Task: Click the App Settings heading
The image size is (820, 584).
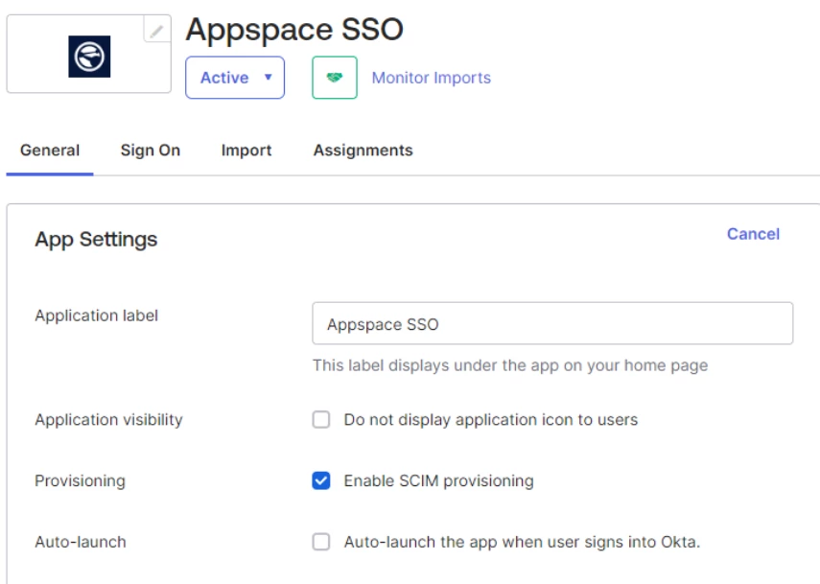Action: (96, 240)
